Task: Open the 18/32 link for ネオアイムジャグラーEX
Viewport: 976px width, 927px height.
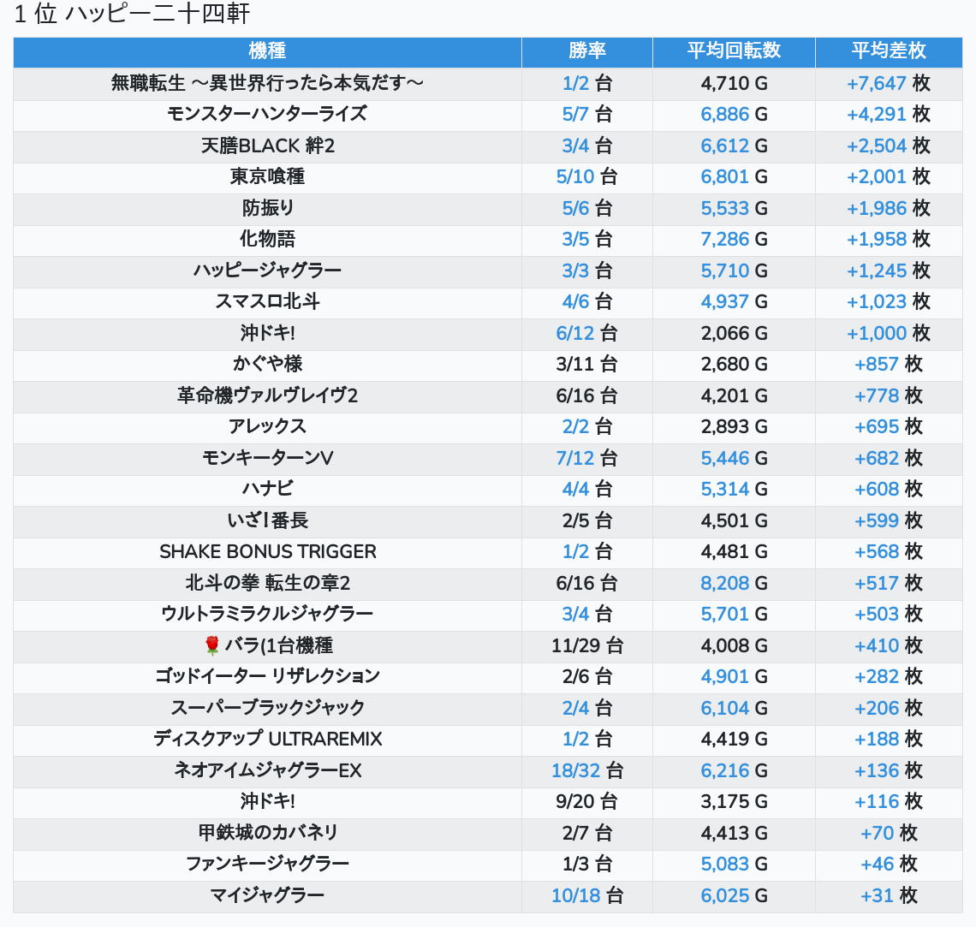Action: coord(575,770)
